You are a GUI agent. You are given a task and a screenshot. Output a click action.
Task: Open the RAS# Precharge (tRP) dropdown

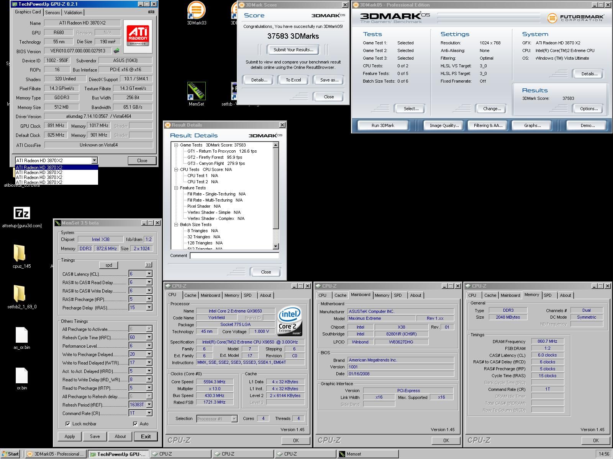click(149, 299)
